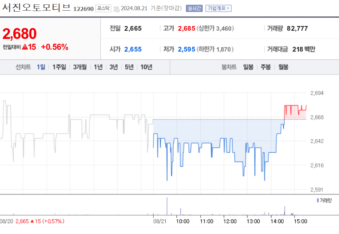Click the 코스닥 market badge

pos(103,9)
